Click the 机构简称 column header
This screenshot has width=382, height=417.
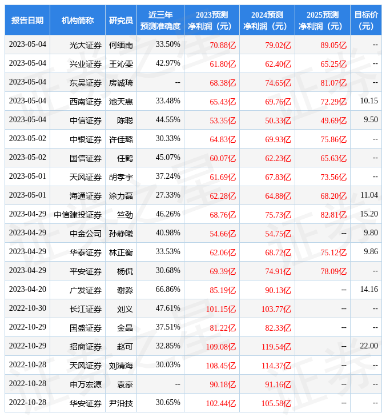(x=78, y=20)
